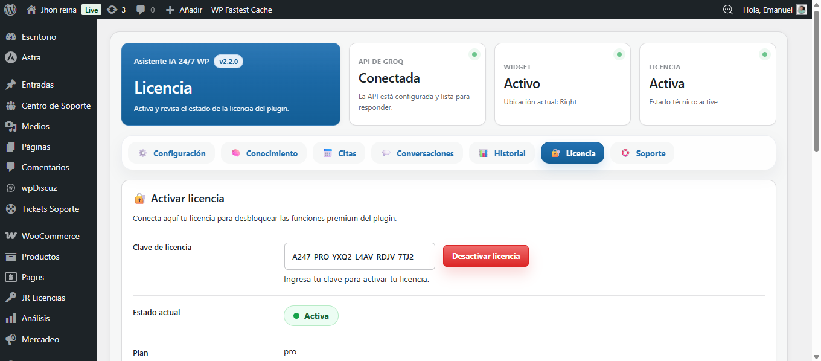Open the WordPress logo menu
Viewport: 821px width, 361px height.
(10, 10)
